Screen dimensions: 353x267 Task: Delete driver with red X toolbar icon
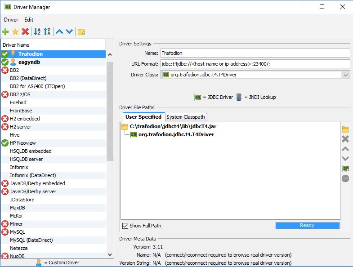point(25,31)
